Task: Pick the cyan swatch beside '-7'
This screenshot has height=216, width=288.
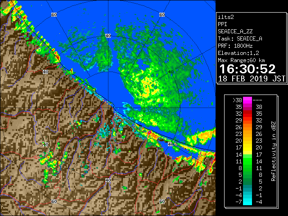Action: coord(247,202)
